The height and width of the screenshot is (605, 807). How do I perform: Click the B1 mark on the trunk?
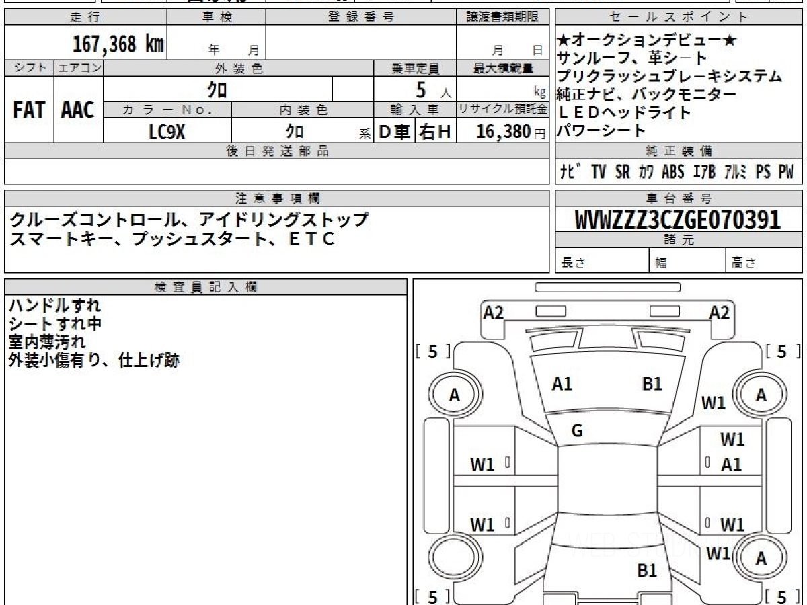click(646, 571)
